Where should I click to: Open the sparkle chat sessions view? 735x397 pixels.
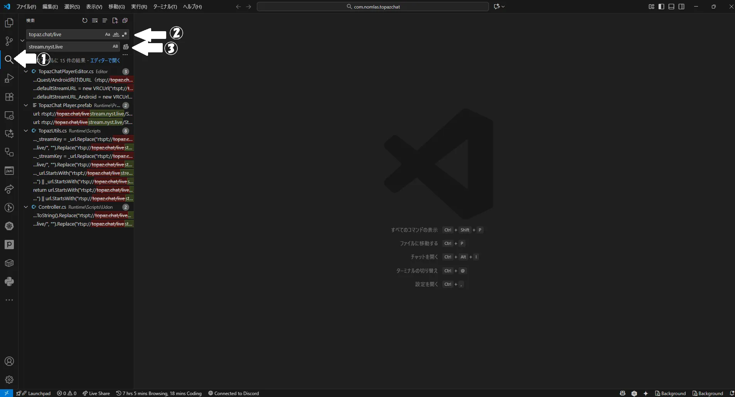tap(9, 134)
